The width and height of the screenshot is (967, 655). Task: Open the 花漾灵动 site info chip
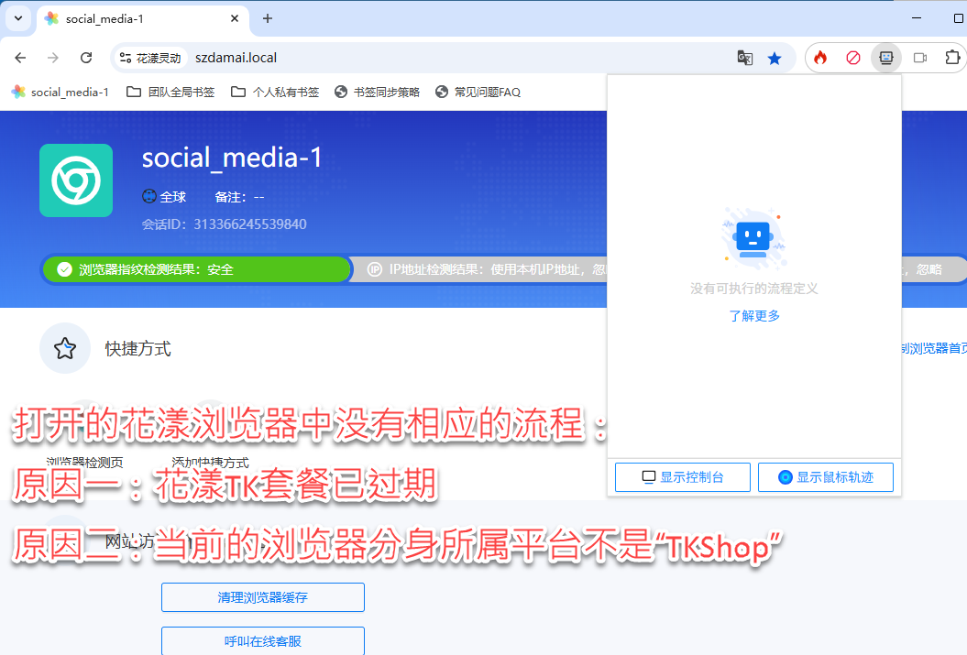tap(149, 58)
